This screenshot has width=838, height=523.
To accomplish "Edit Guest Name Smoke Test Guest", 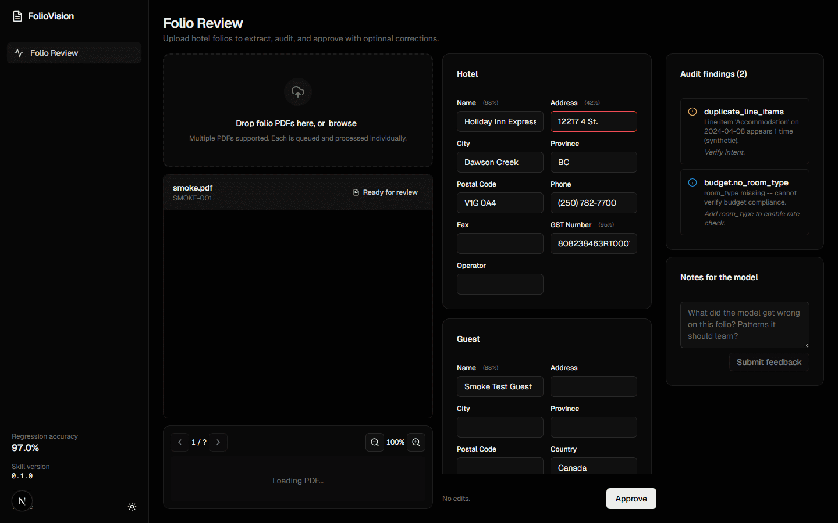I will tap(500, 386).
